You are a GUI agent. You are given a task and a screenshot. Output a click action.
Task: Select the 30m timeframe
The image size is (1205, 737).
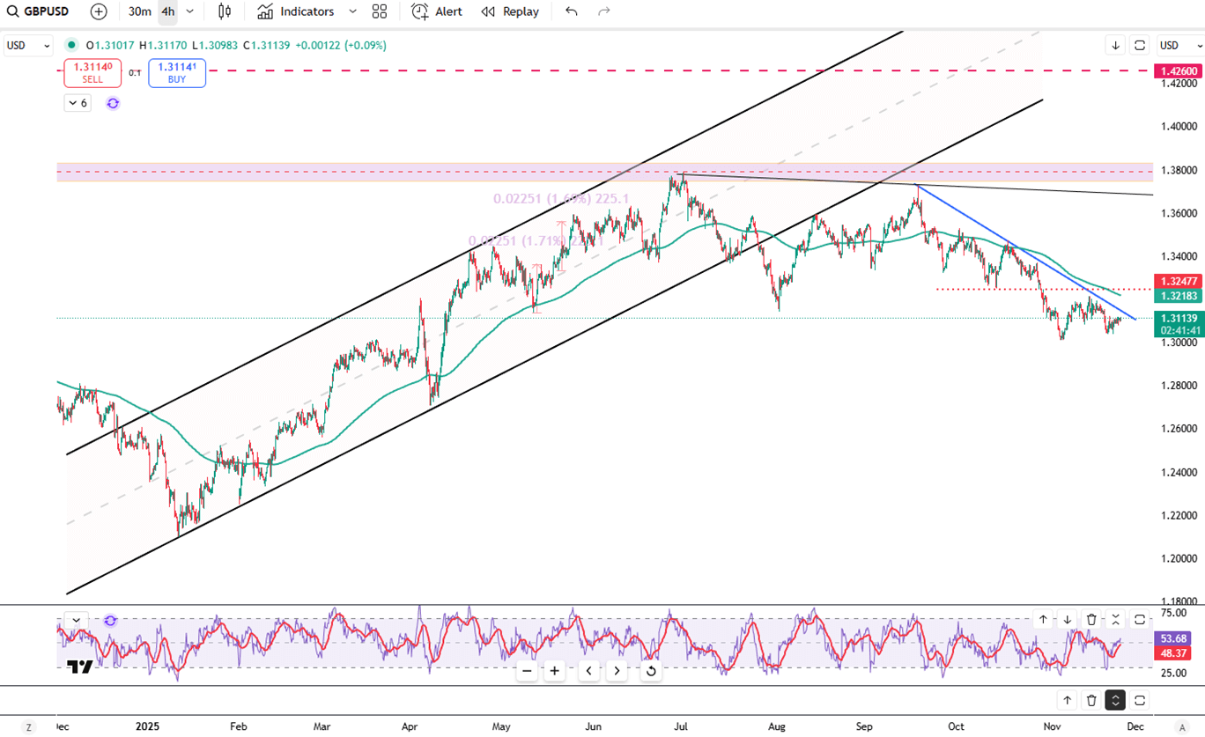pos(139,11)
